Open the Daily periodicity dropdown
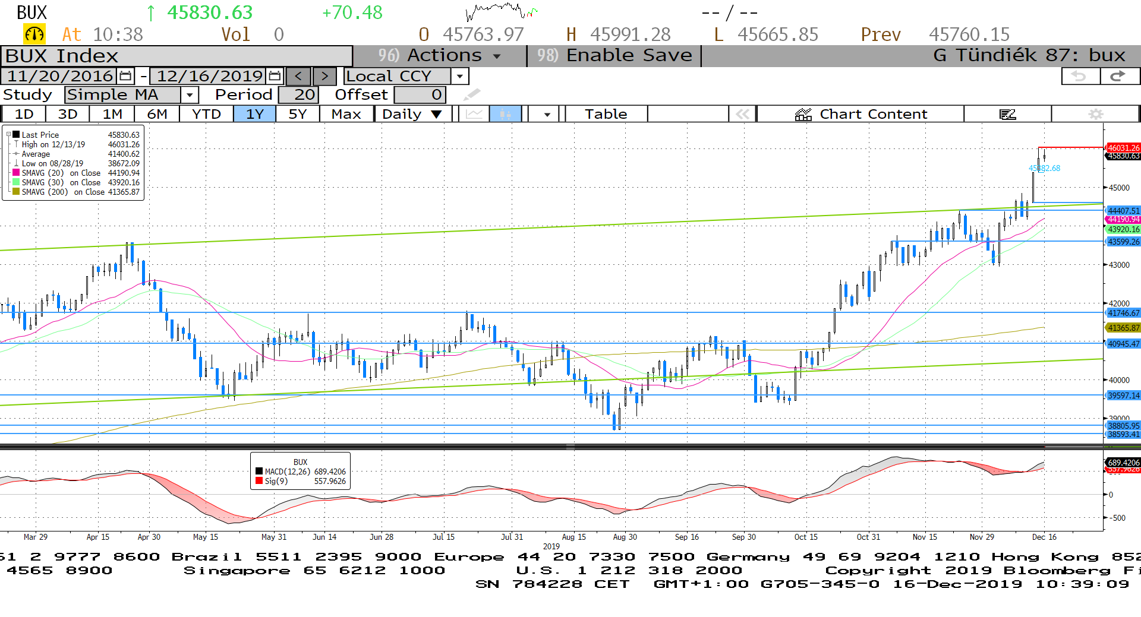The width and height of the screenshot is (1141, 617). (413, 114)
